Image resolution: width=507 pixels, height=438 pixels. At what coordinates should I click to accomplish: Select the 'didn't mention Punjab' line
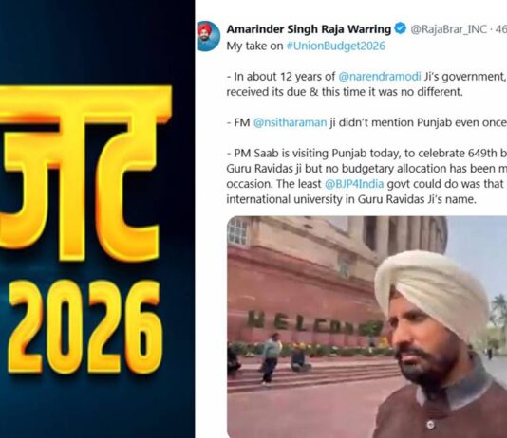point(366,122)
